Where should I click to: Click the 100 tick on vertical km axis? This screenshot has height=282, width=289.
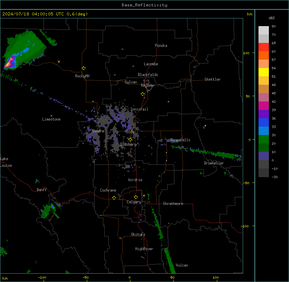[x=246, y=53]
